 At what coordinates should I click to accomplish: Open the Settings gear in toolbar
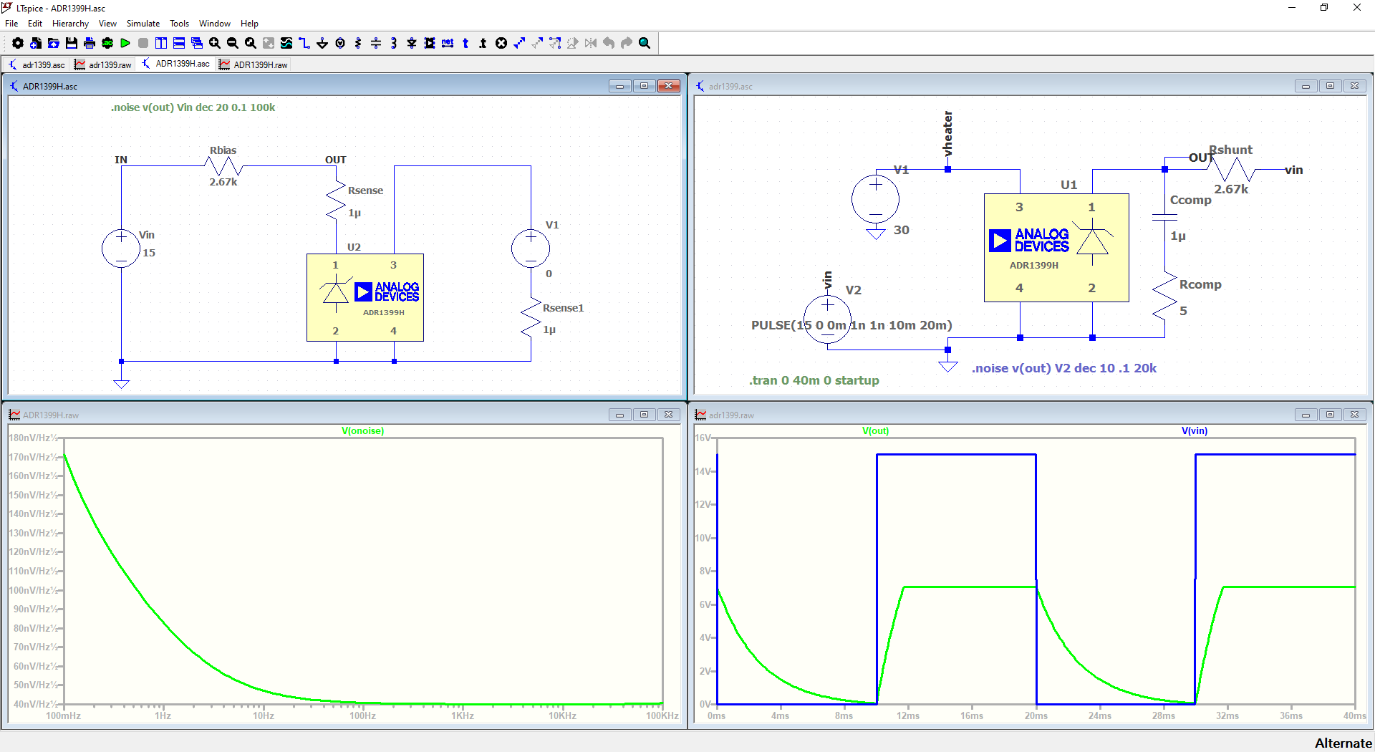[x=18, y=43]
